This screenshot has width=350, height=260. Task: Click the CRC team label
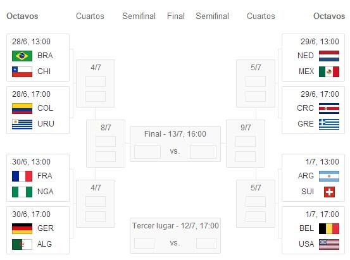pos(305,108)
